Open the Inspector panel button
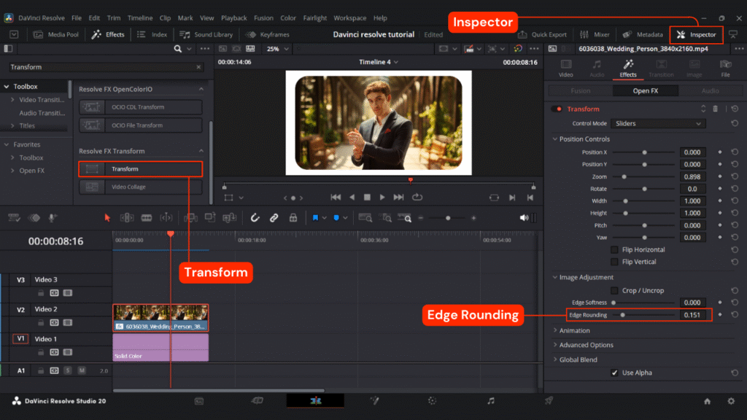The image size is (747, 420). pyautogui.click(x=697, y=34)
